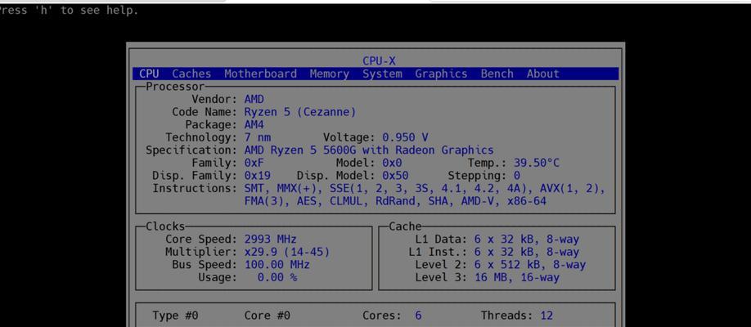Click the L1 Inst. cache value
Screen dimensions: 751x327
[x=527, y=252]
